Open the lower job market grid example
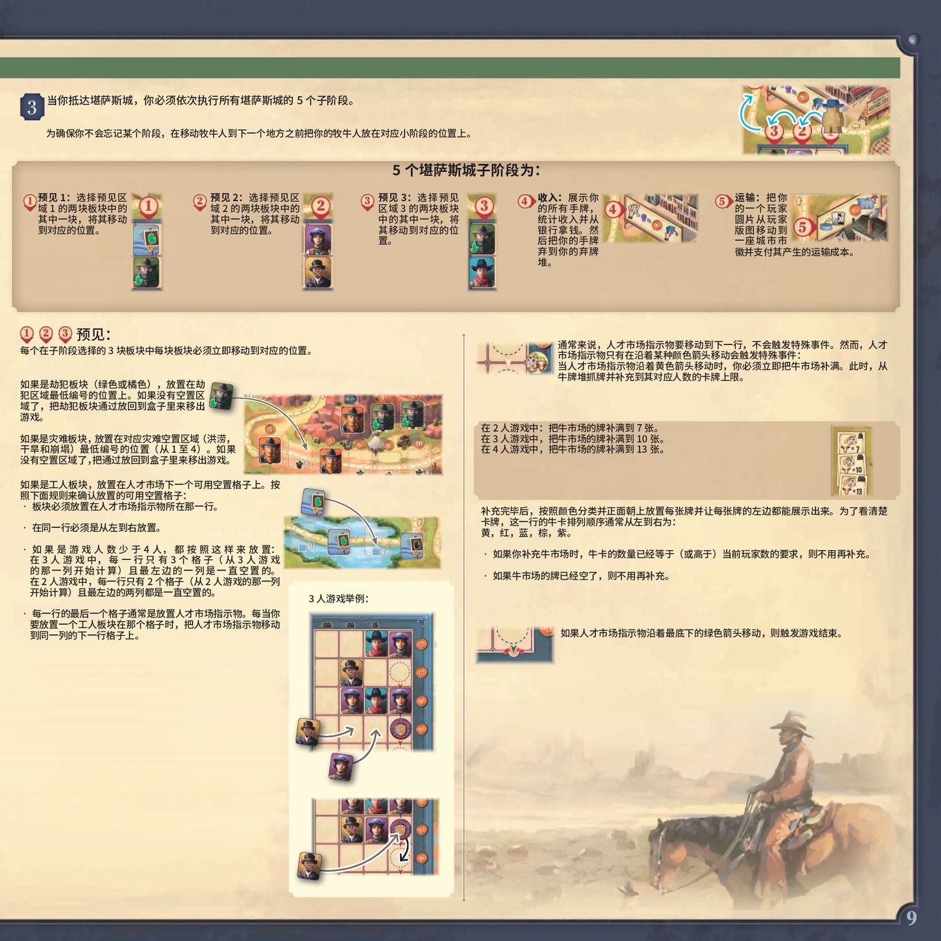This screenshot has width=941, height=941. coord(374,836)
